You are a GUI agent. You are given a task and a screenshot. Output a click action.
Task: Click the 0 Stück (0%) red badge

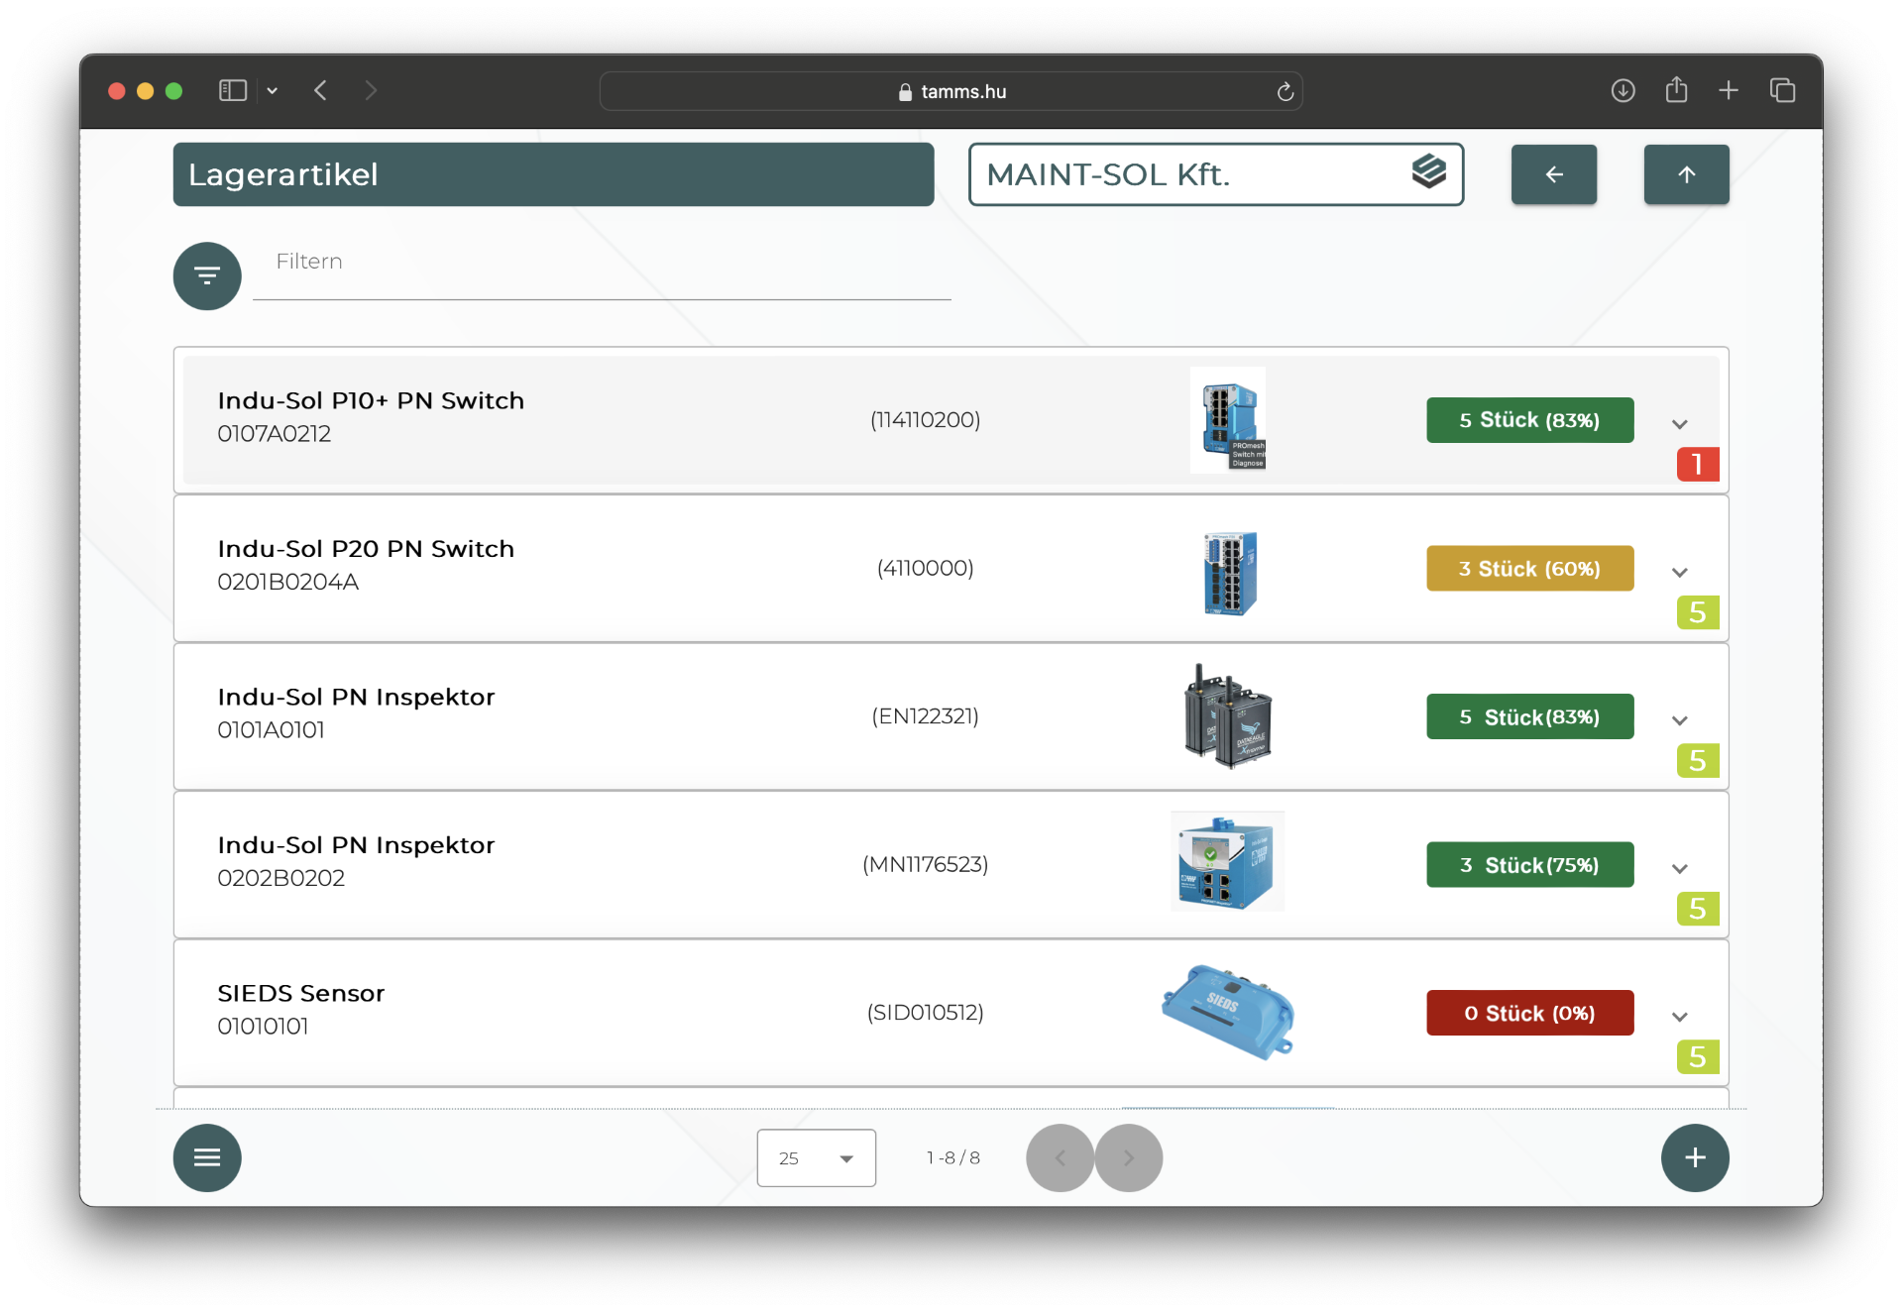coord(1529,1013)
